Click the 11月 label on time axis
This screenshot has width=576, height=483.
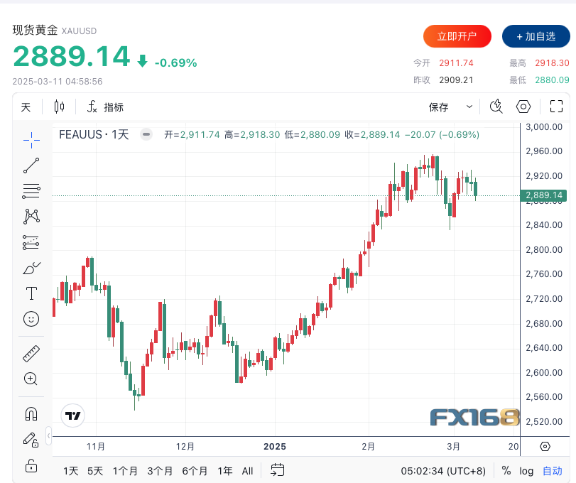(96, 447)
